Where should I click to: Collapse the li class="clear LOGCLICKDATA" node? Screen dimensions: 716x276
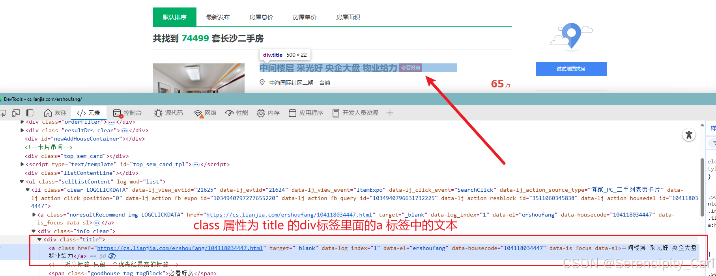point(28,190)
